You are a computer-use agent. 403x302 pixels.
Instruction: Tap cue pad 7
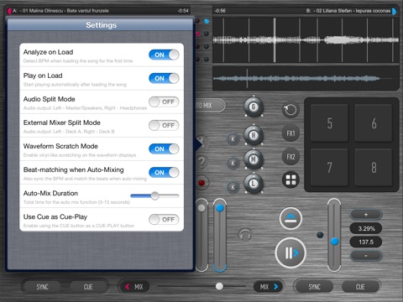(x=330, y=167)
